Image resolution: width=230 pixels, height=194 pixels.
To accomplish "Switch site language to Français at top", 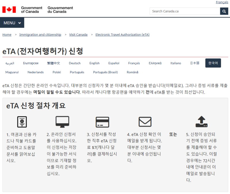I will 222,2.
